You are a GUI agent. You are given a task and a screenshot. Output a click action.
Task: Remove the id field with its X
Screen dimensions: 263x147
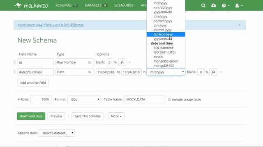tap(129, 62)
